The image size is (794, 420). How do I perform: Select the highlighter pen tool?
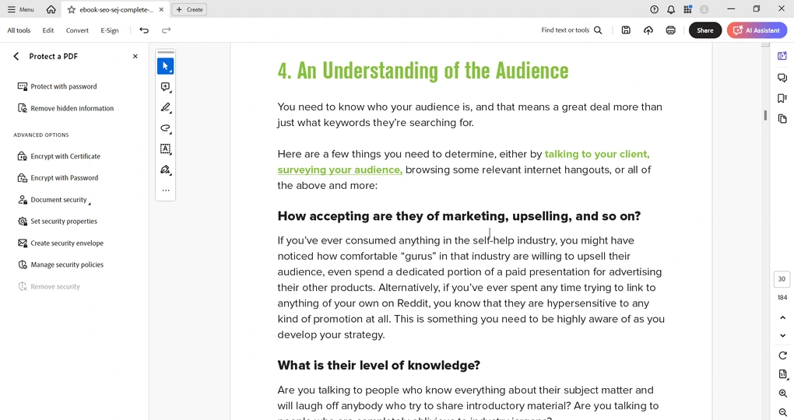(165, 108)
